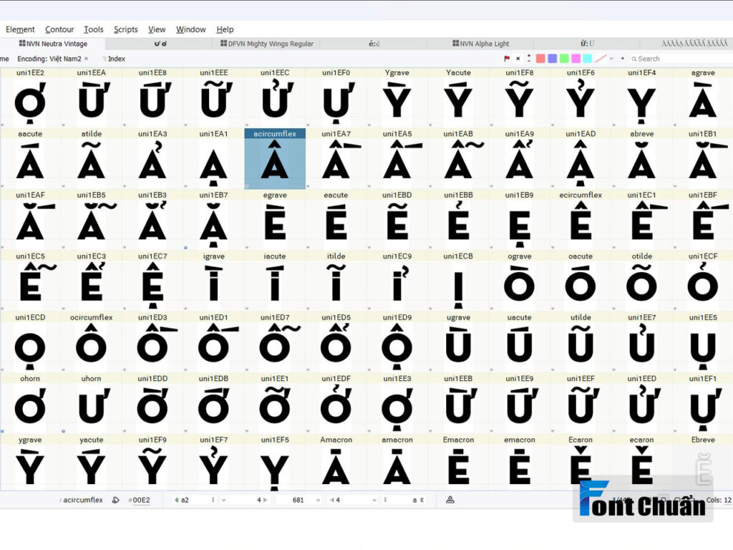This screenshot has height=550, width=733.
Task: Click the NVN Alpha Light tab grid icon
Action: point(456,44)
